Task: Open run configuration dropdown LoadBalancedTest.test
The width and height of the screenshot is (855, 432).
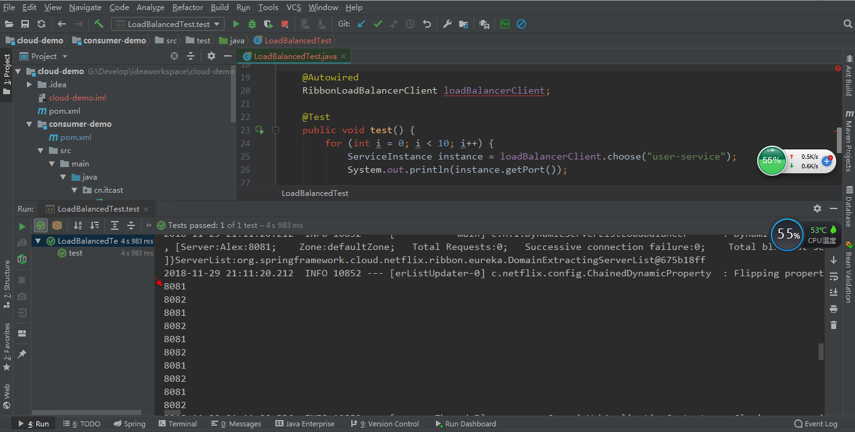Action: (167, 24)
